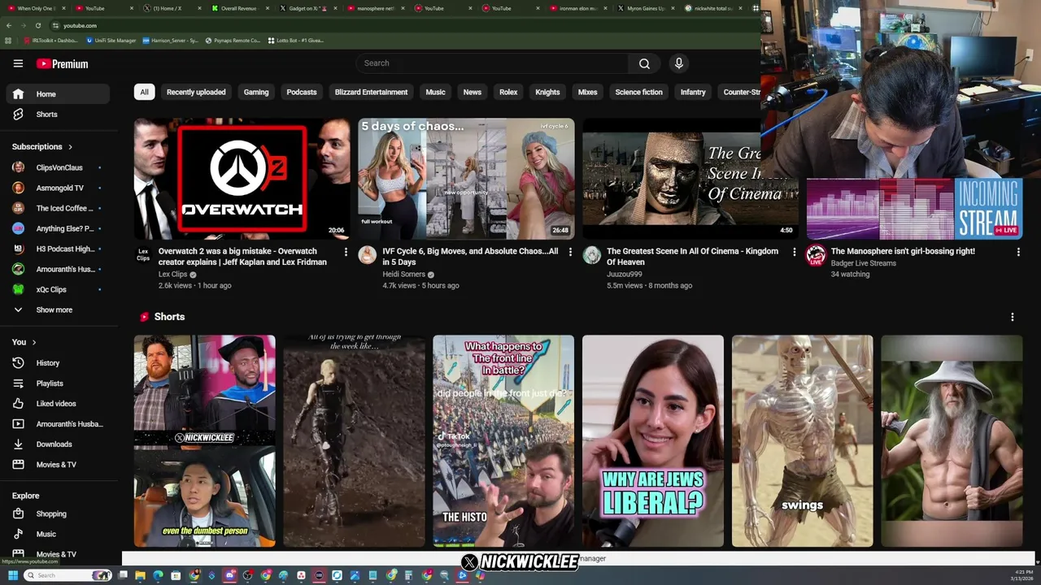1041x585 pixels.
Task: Click the search magnifier button
Action: (644, 63)
